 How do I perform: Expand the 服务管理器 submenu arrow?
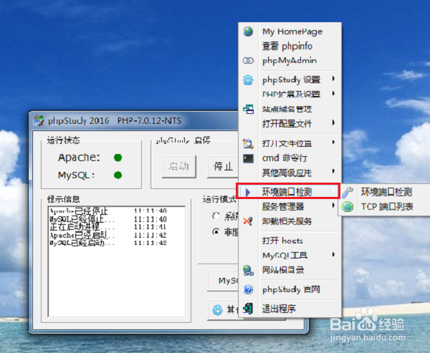(x=333, y=205)
